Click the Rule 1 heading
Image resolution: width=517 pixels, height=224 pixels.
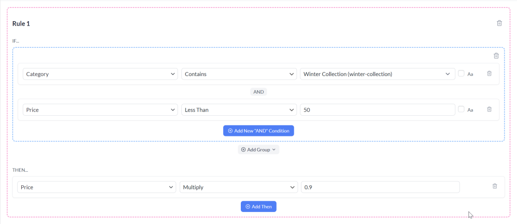(21, 24)
